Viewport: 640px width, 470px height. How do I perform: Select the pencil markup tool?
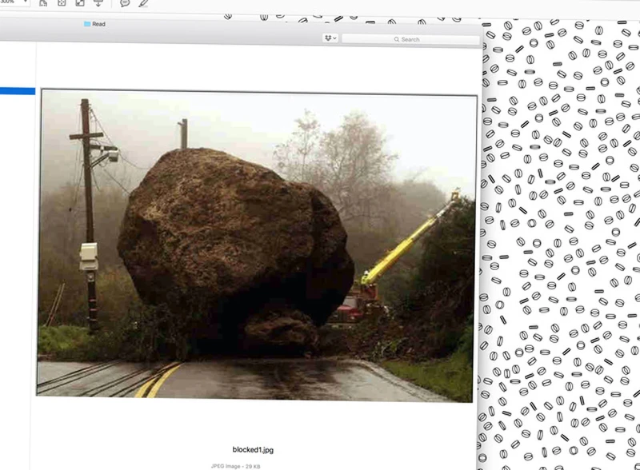[x=143, y=4]
